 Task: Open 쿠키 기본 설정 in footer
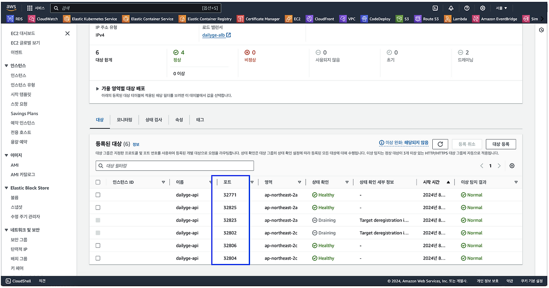tap(531, 281)
